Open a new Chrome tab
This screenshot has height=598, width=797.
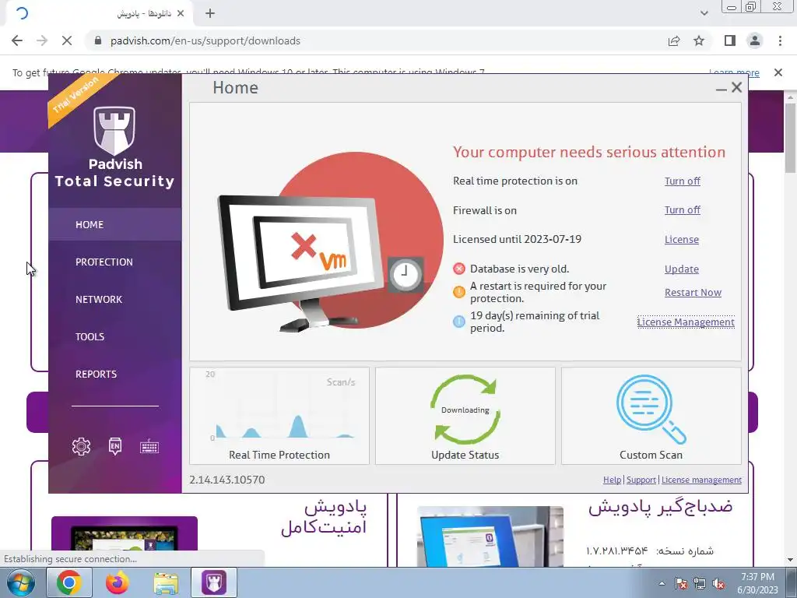click(210, 14)
